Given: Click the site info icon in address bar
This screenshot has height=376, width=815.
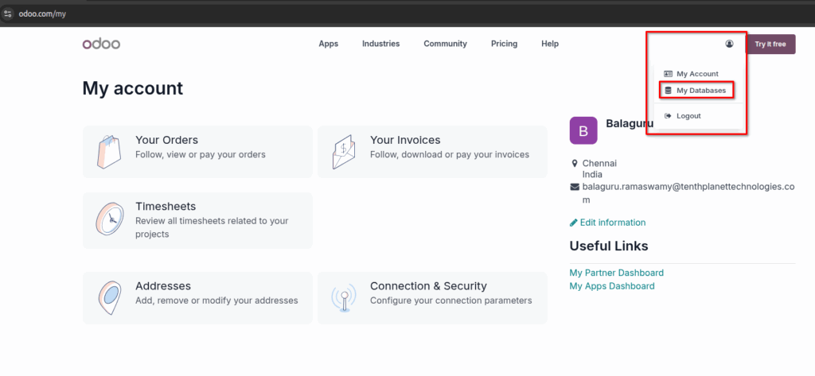Looking at the screenshot, I should 7,14.
